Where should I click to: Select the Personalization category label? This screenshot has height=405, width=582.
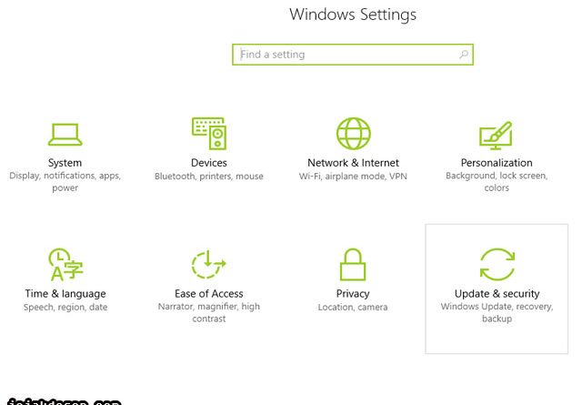[497, 163]
